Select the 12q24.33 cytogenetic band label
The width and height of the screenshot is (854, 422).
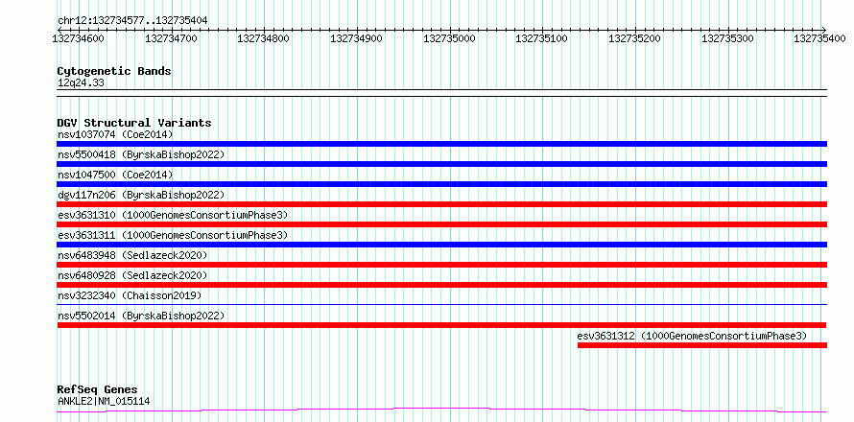pyautogui.click(x=81, y=83)
